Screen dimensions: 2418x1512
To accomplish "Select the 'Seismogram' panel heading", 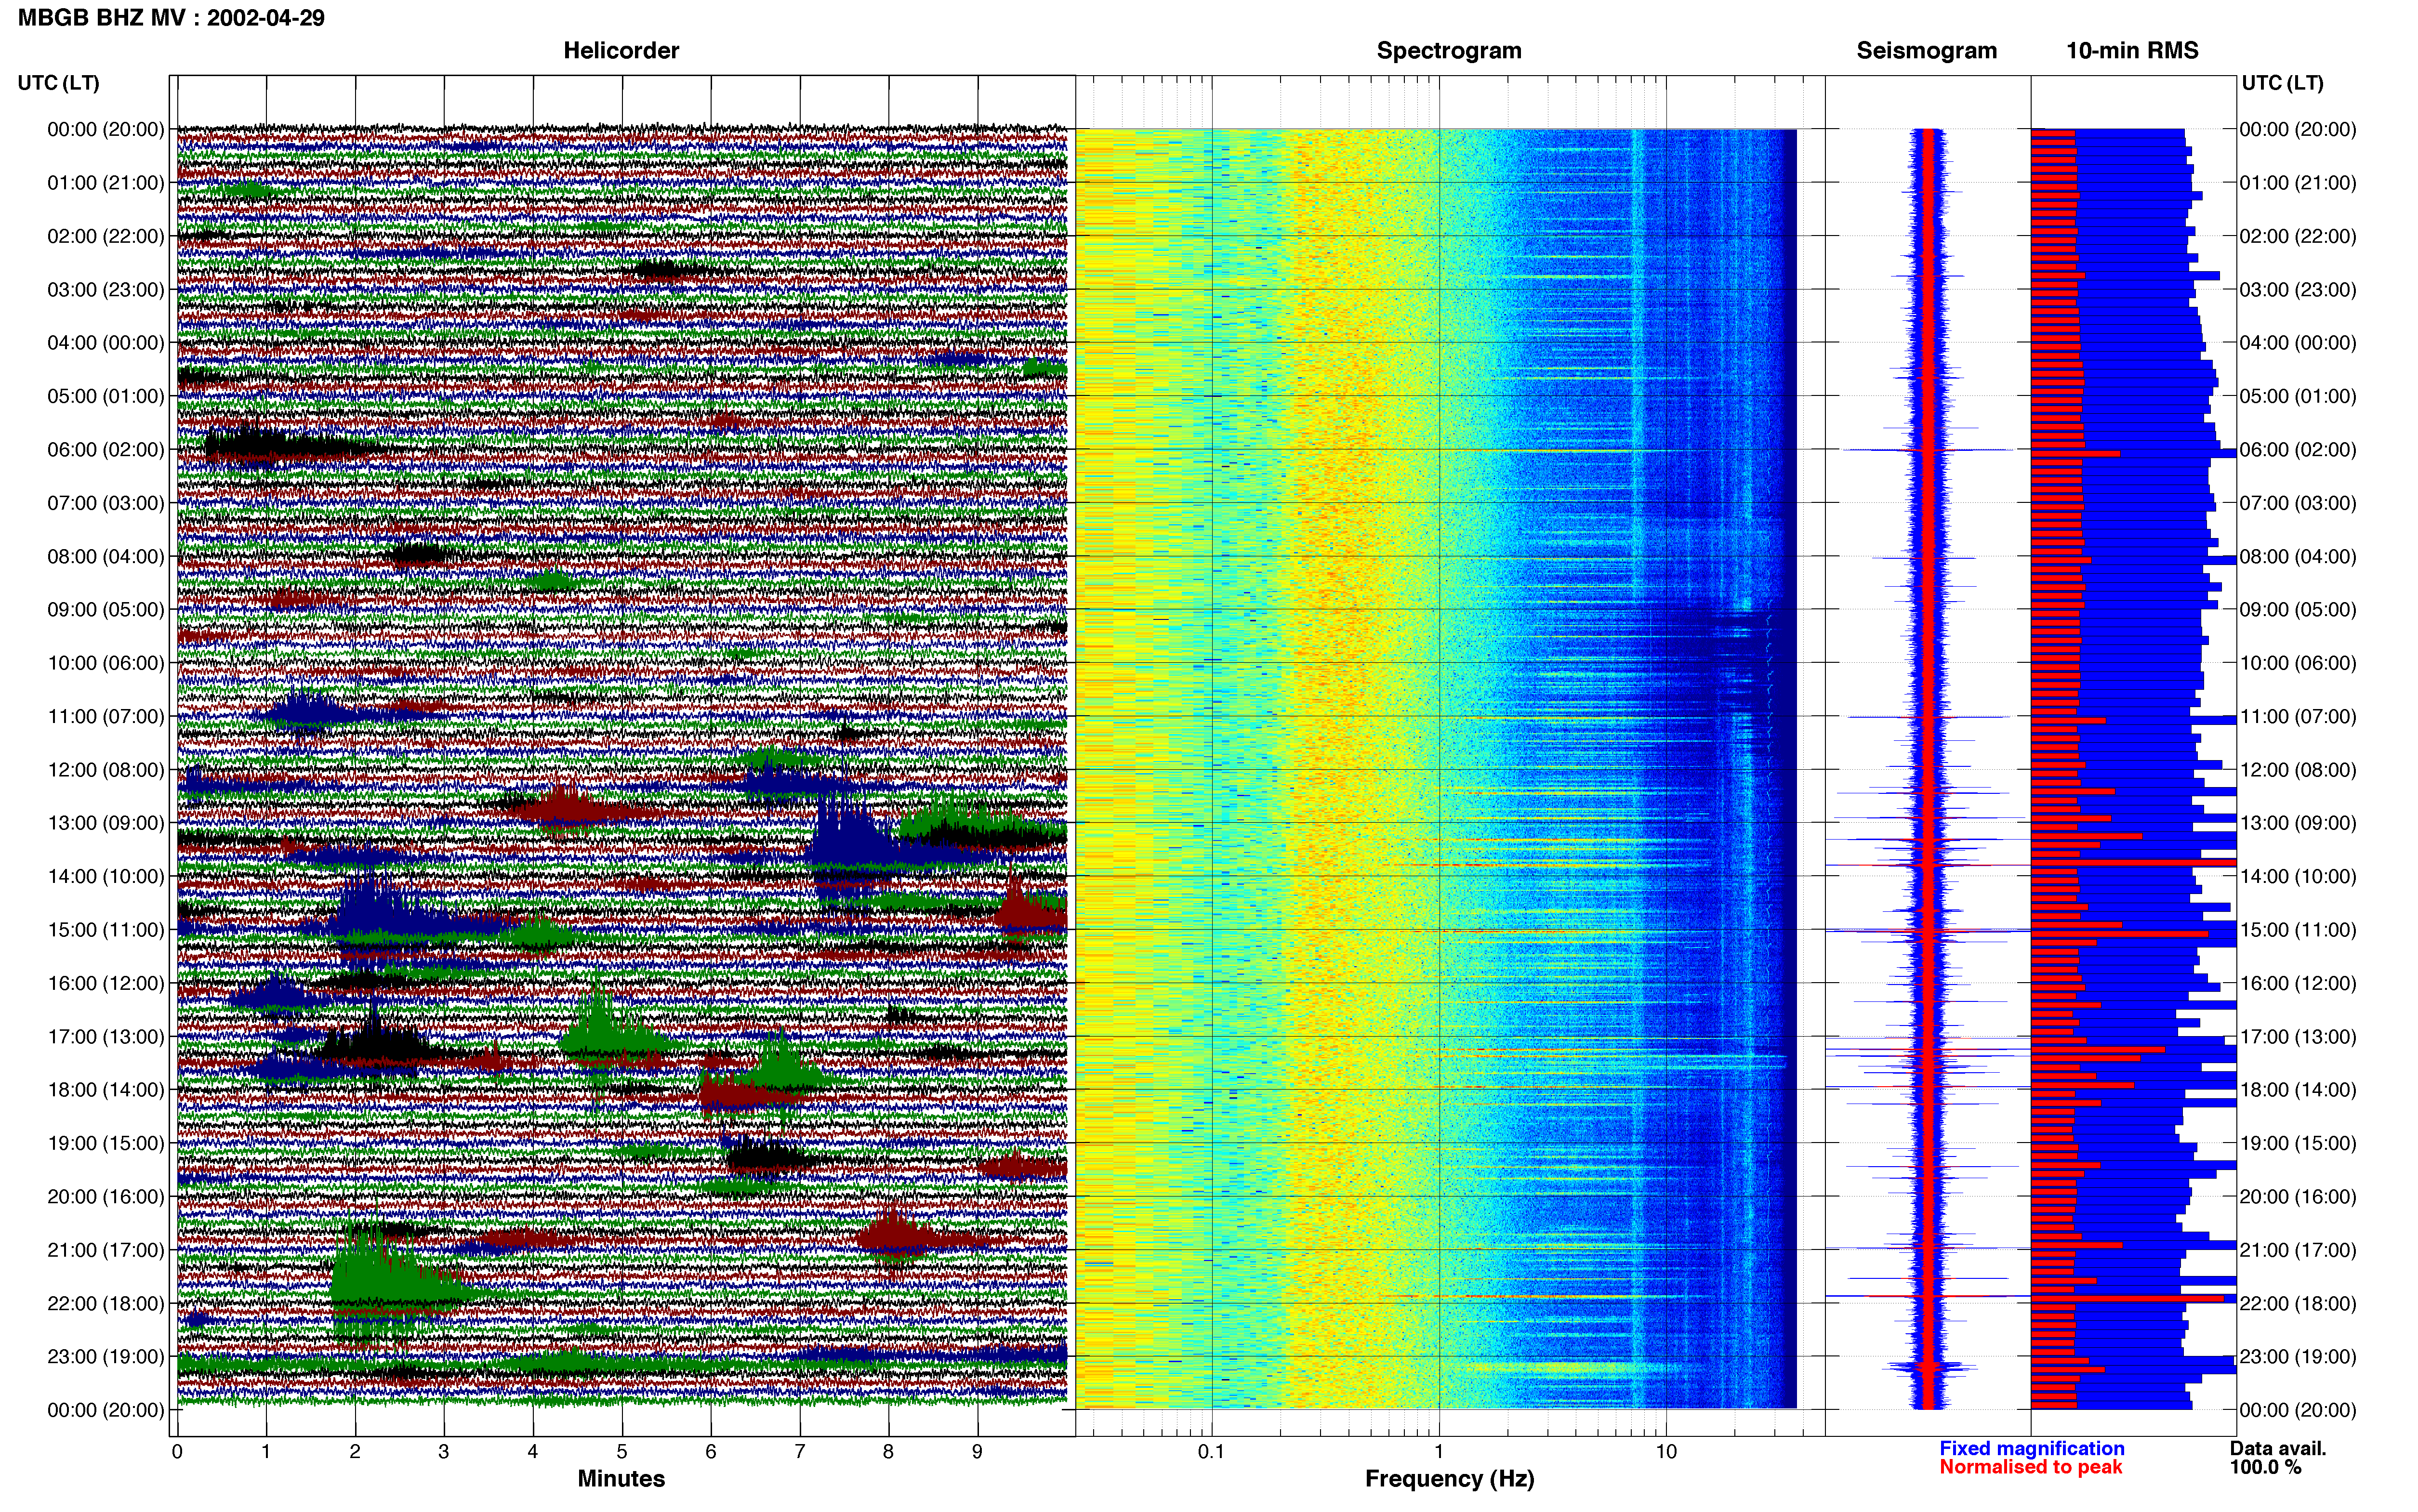I will [x=1927, y=51].
